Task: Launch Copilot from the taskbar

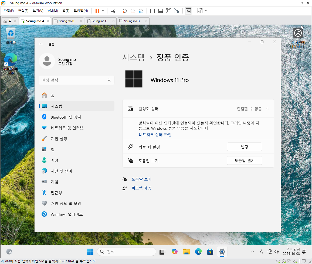Action: [175, 252]
